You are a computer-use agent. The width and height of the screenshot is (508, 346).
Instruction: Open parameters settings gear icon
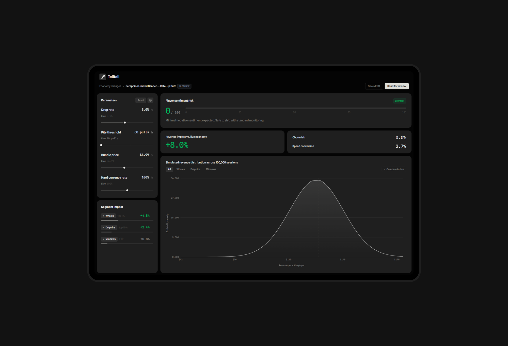[x=150, y=100]
